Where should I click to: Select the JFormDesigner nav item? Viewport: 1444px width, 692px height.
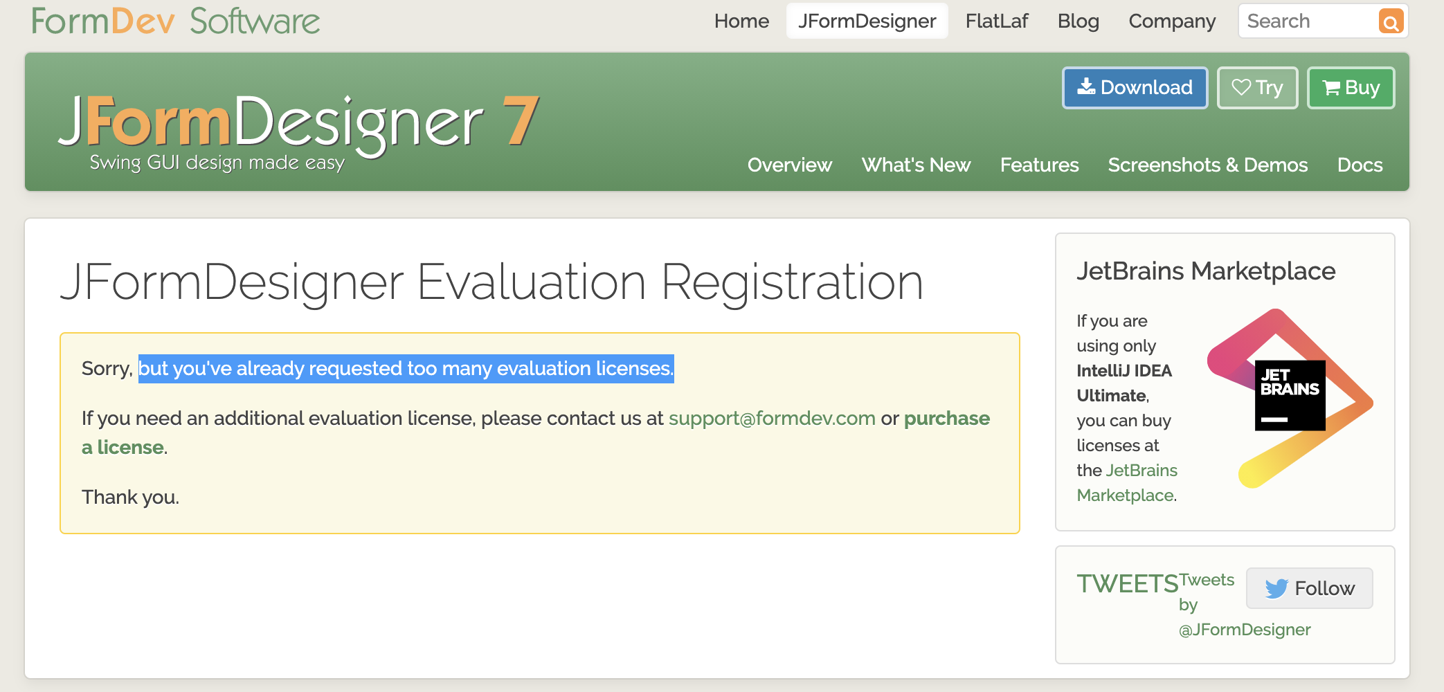pos(867,21)
